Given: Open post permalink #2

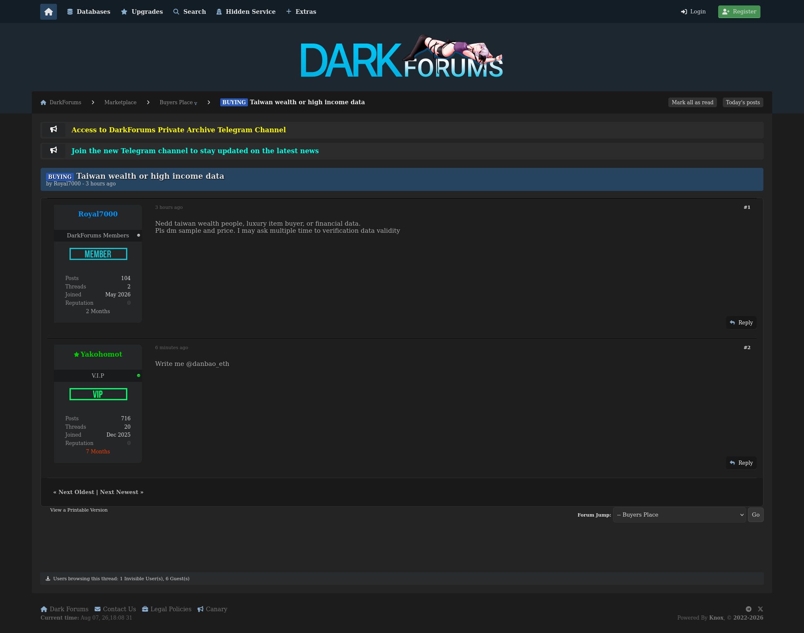Looking at the screenshot, I should (747, 347).
